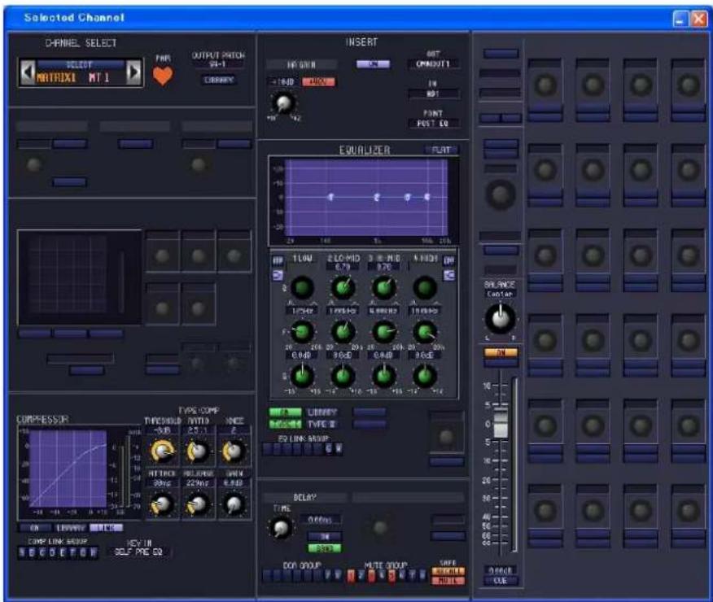Click the orange heart PAIR icon

(x=162, y=76)
